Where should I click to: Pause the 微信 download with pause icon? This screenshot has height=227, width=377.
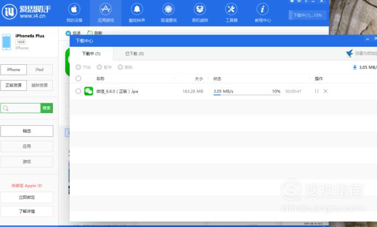pyautogui.click(x=317, y=91)
